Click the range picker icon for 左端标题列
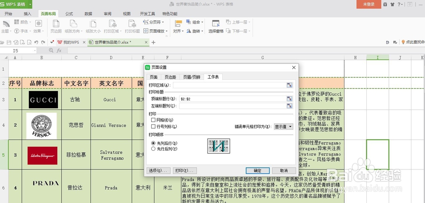The width and height of the screenshot is (425, 203). click(x=289, y=106)
